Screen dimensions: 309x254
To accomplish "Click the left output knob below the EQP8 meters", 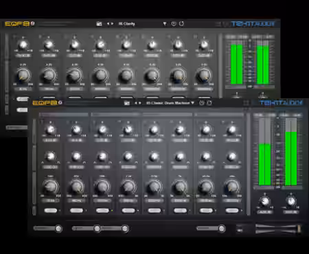I will coord(265,202).
